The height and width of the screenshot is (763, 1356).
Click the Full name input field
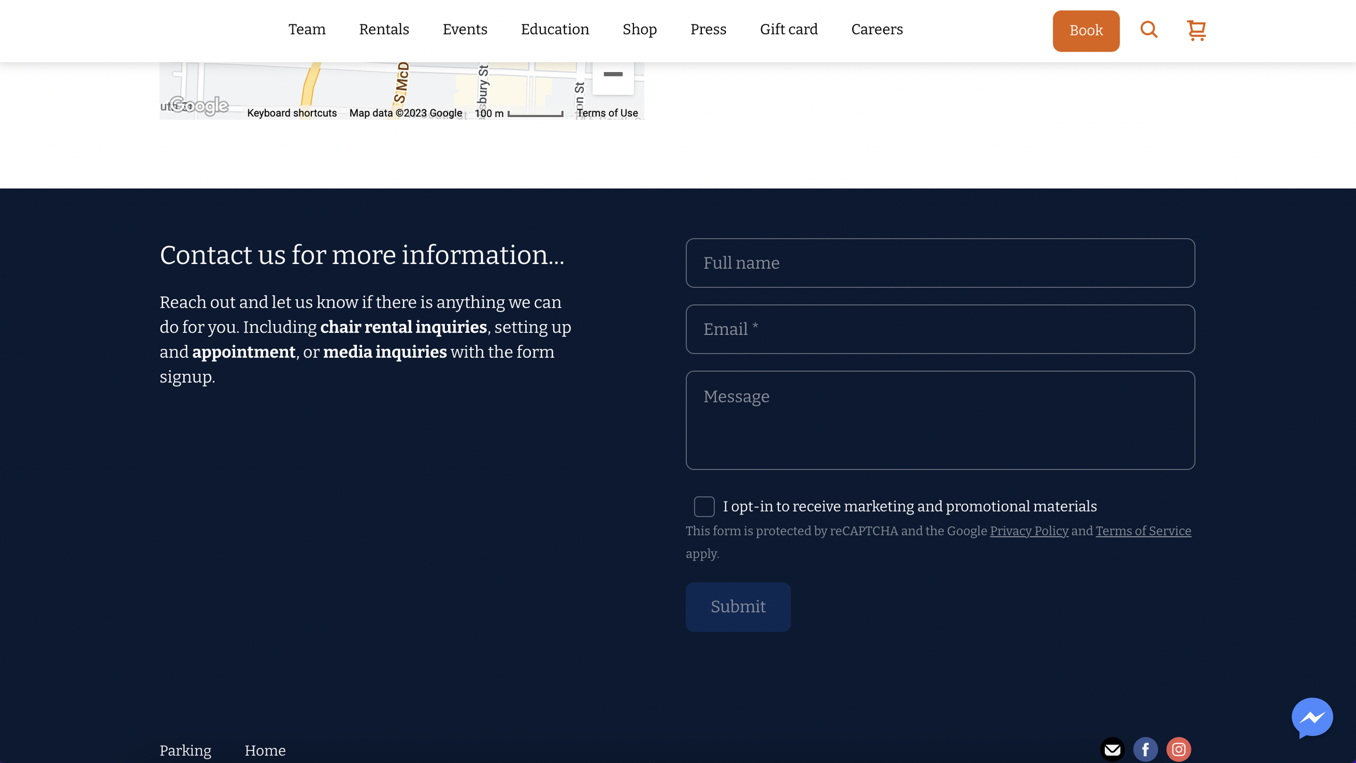pyautogui.click(x=939, y=263)
